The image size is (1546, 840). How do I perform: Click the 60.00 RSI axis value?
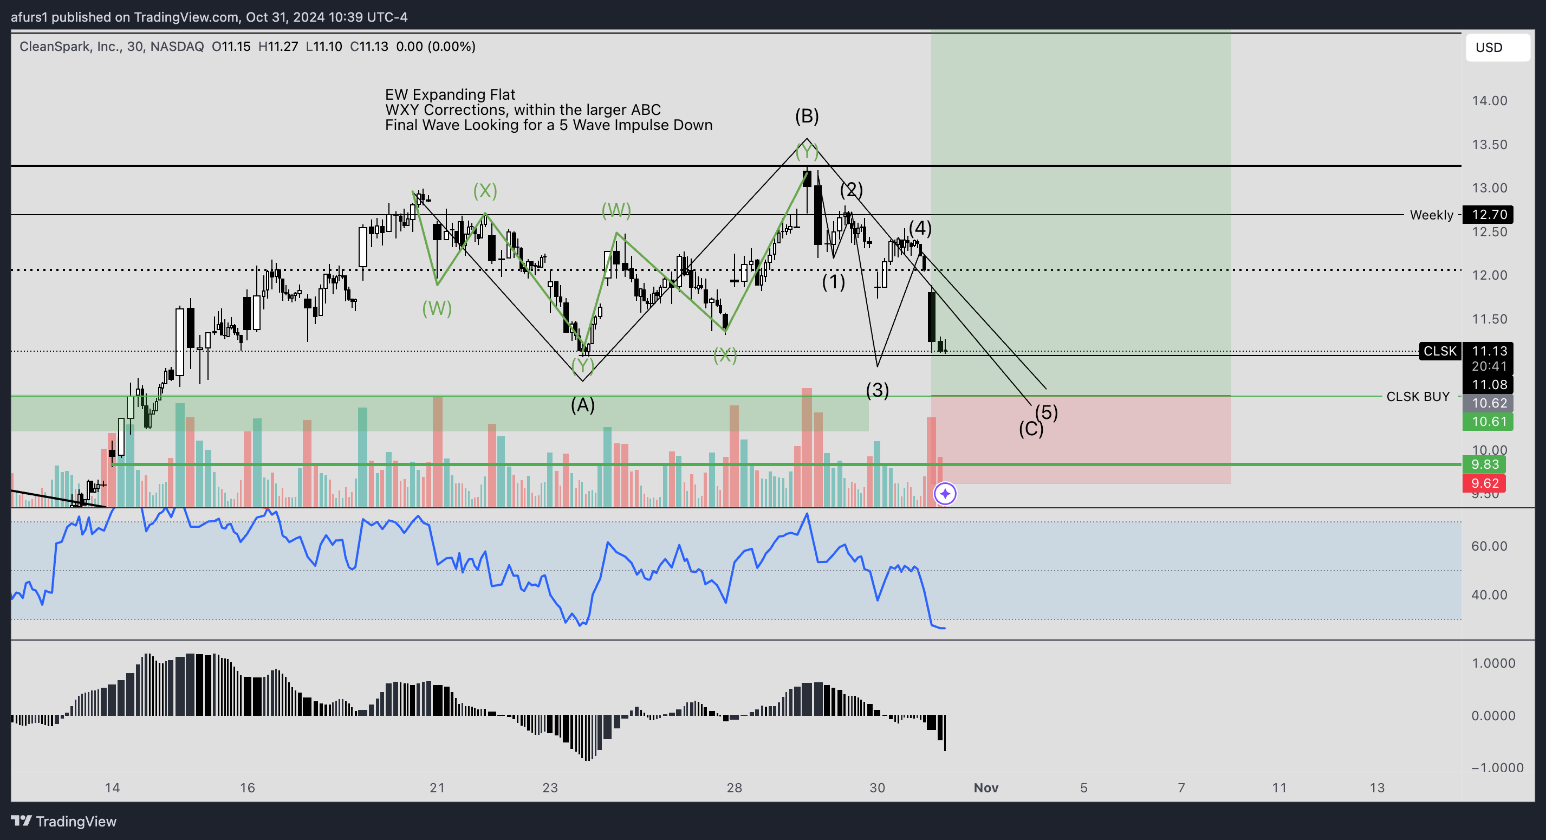(1489, 546)
